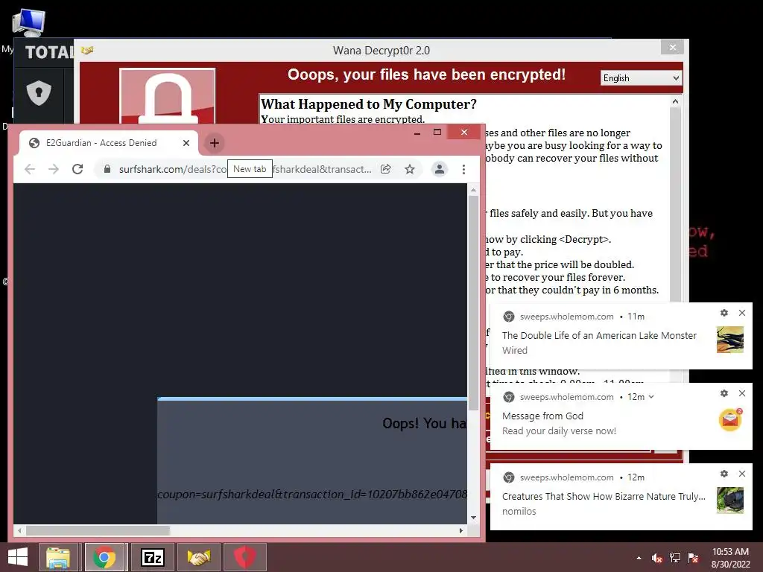Open the network tray icon

tap(675, 558)
